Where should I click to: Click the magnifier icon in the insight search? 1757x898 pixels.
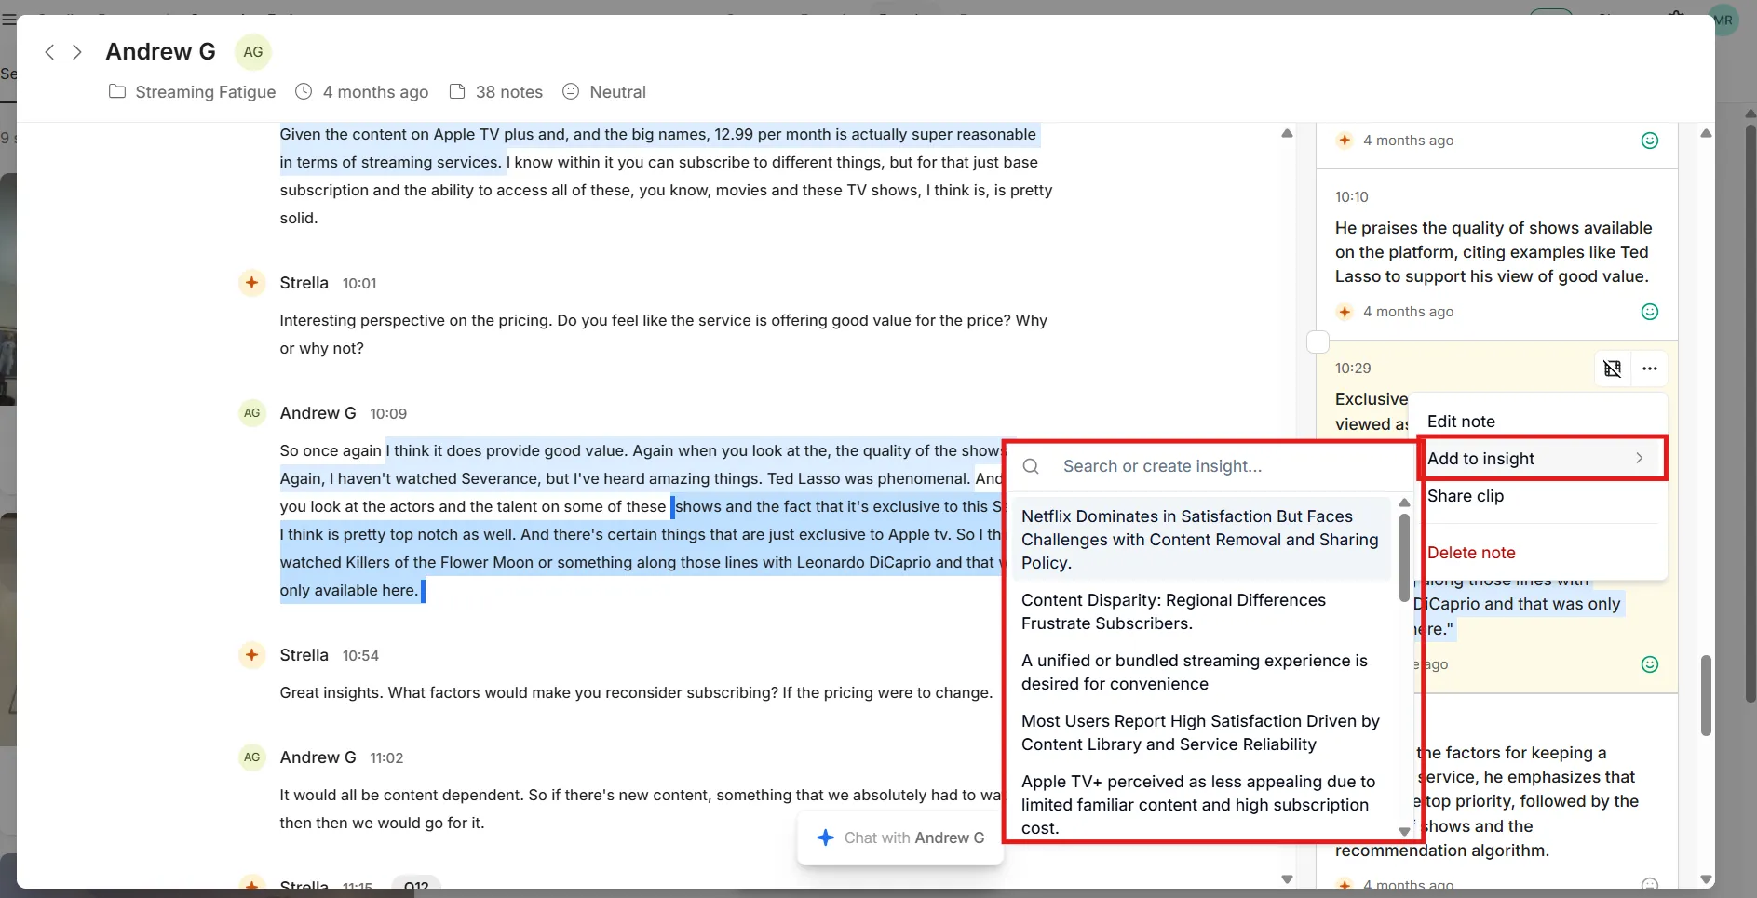[x=1031, y=466]
